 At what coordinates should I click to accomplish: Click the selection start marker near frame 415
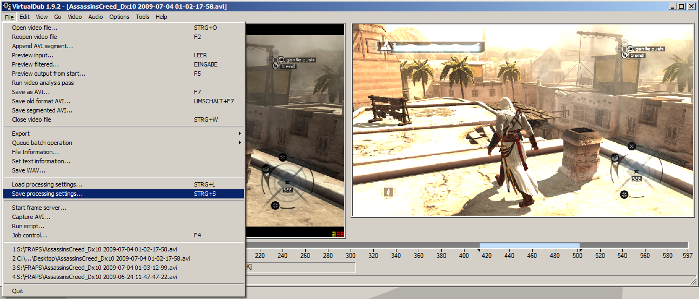(479, 250)
